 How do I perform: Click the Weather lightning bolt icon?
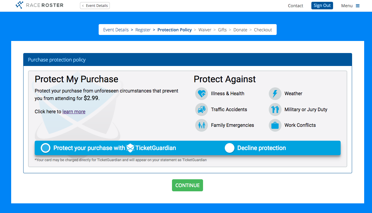pos(275,94)
